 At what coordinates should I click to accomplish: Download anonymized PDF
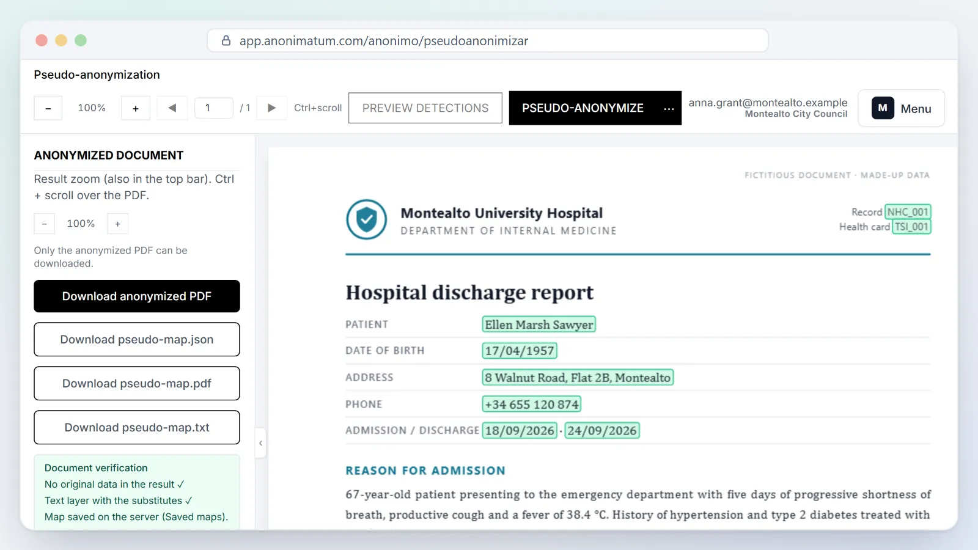point(137,296)
